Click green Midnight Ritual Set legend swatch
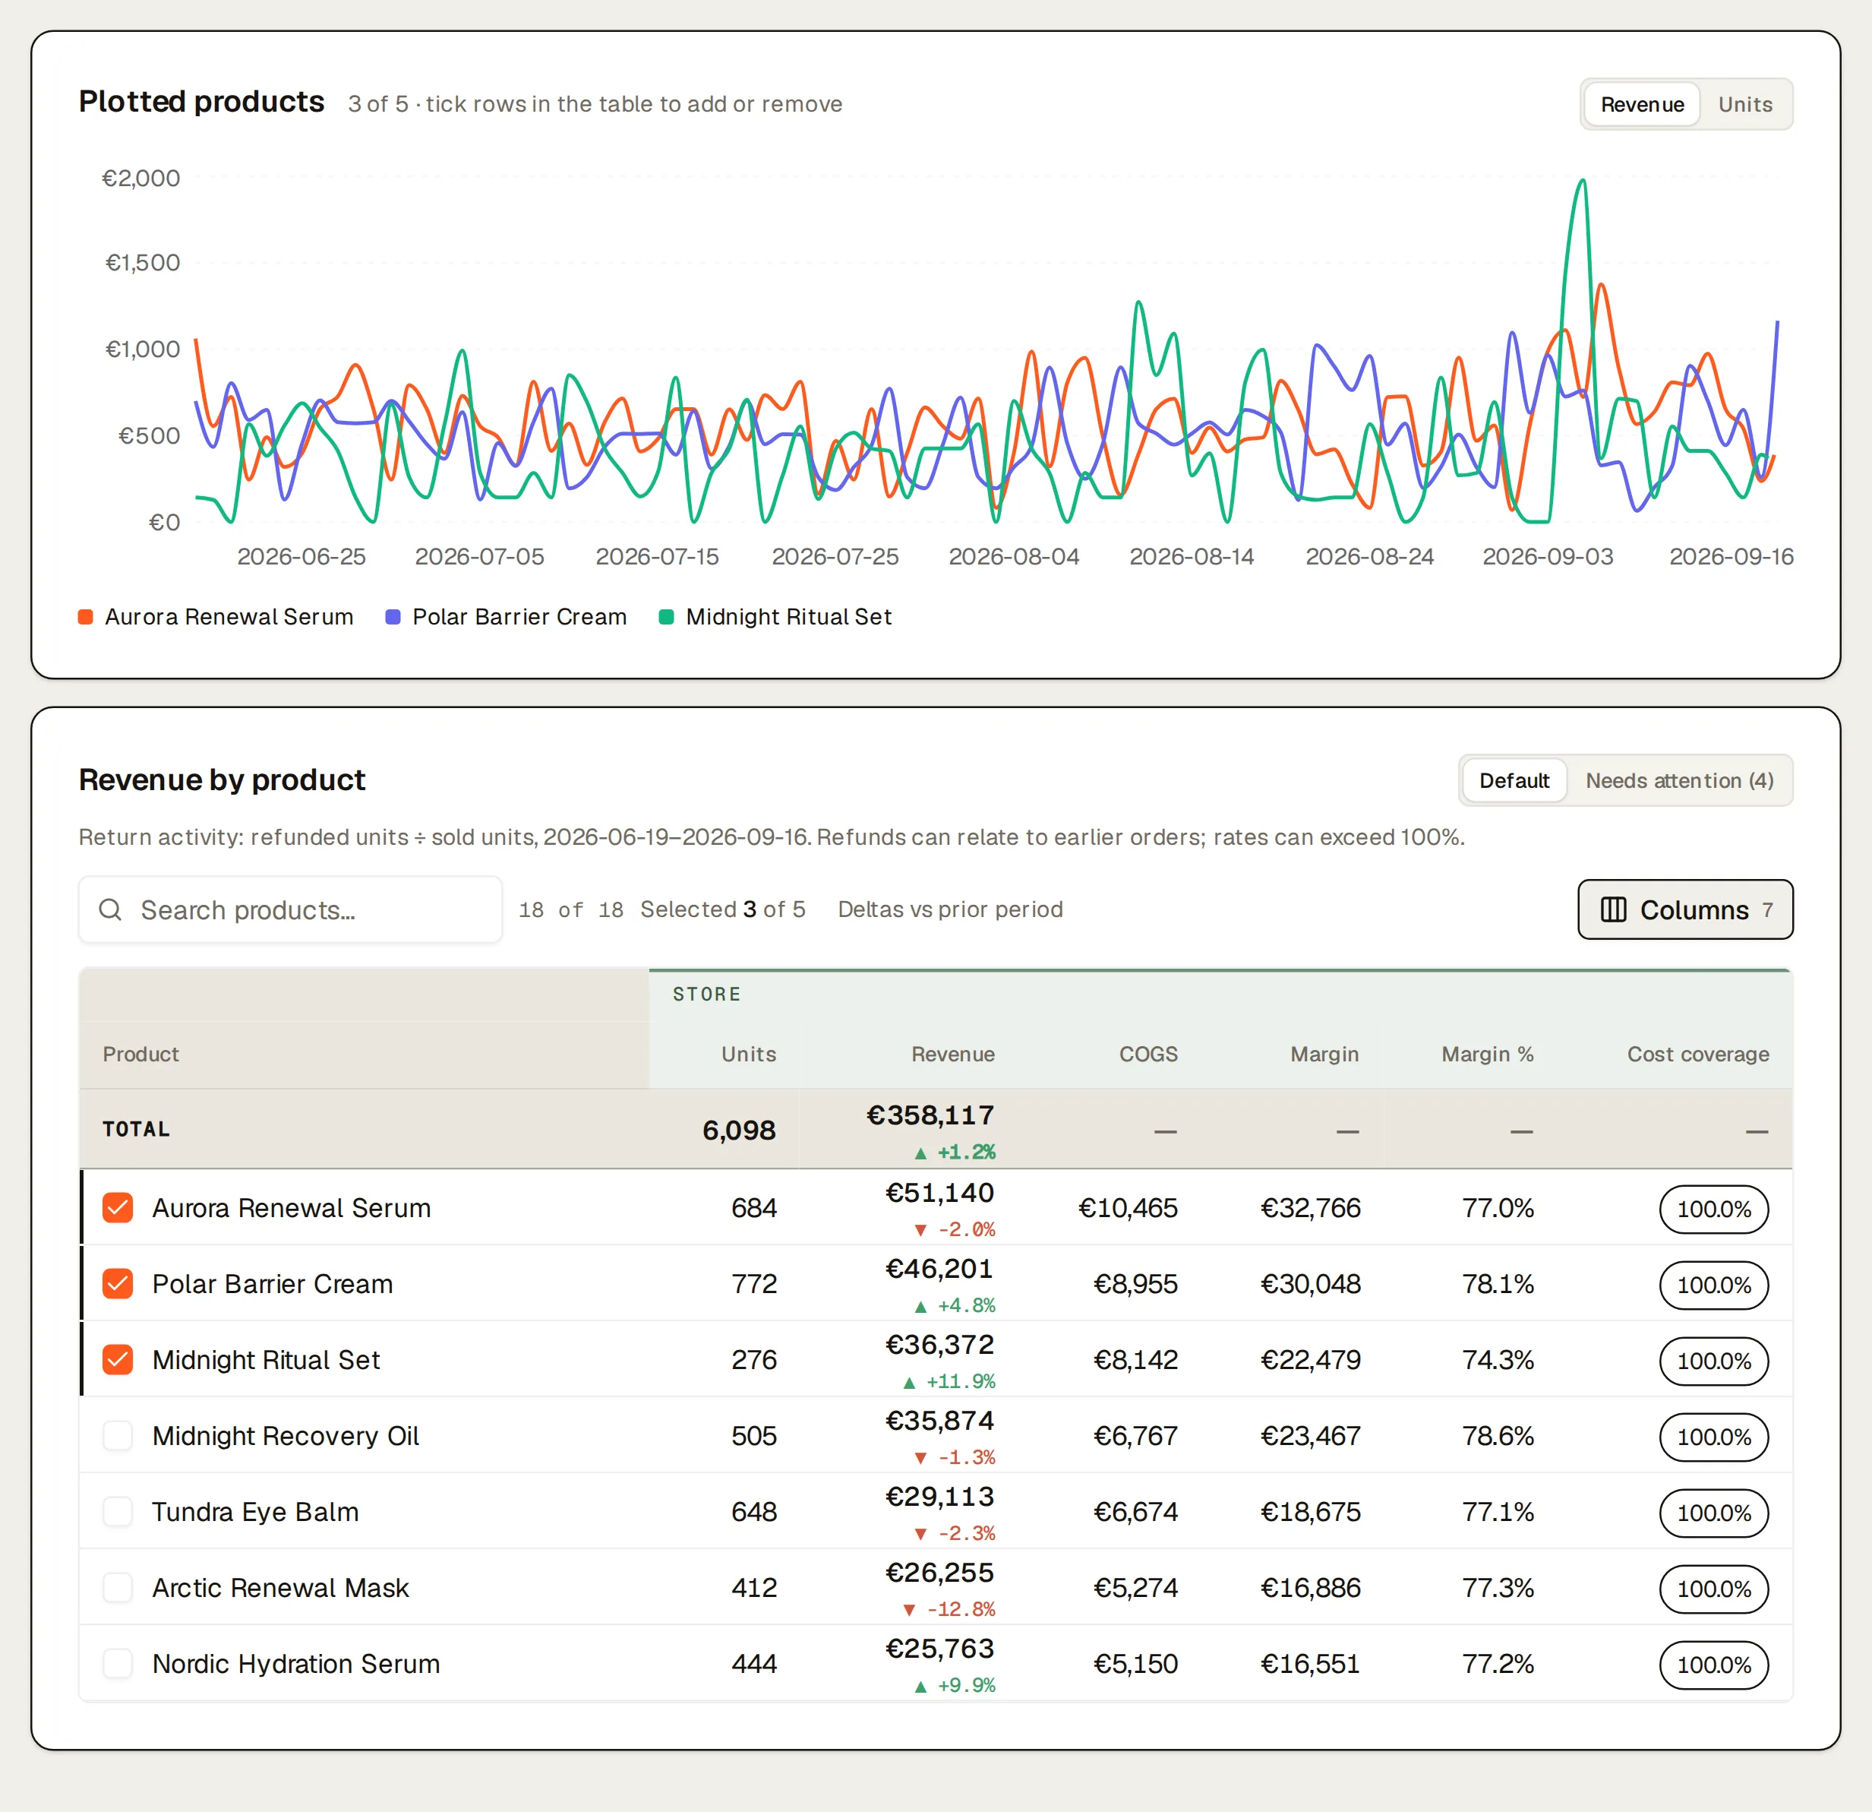Image resolution: width=1872 pixels, height=1812 pixels. pyautogui.click(x=667, y=618)
